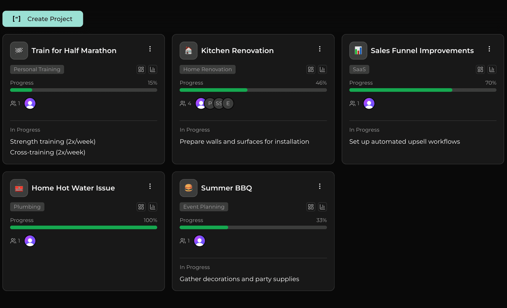Open board view for Train for Half Marathon
The image size is (507, 308).
141,69
